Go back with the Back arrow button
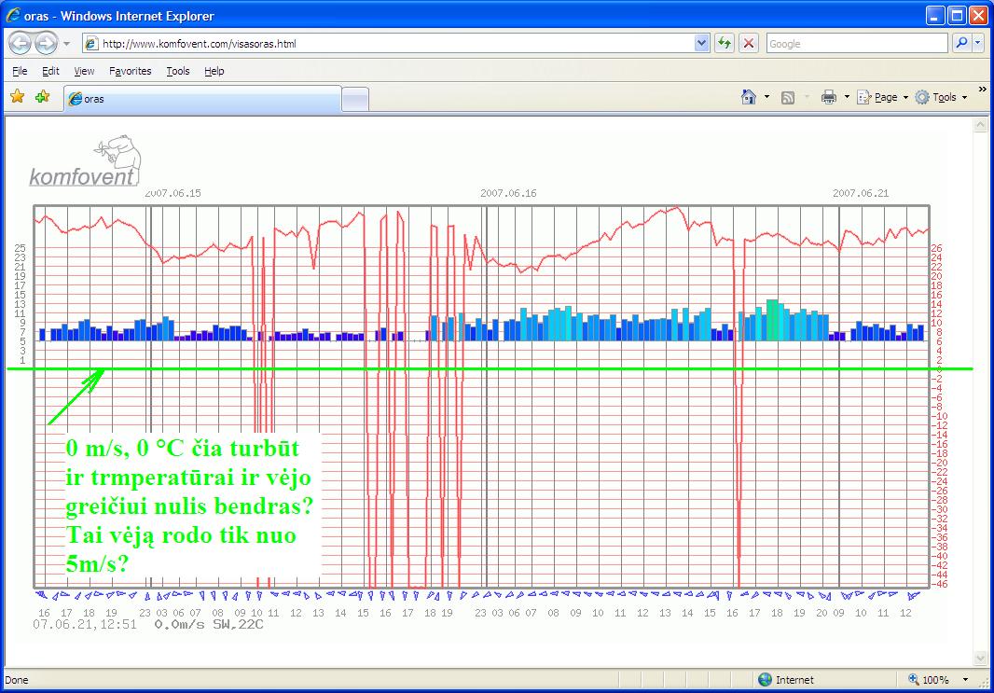 (x=21, y=43)
